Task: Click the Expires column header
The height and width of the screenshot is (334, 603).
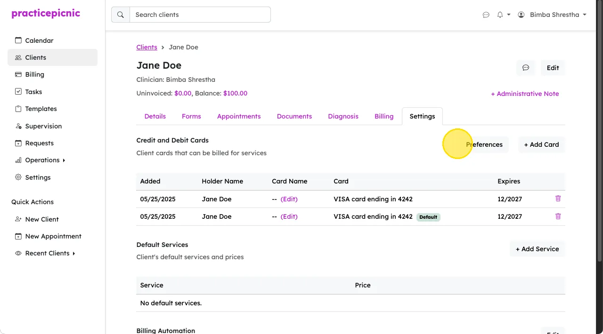Action: 509,181
